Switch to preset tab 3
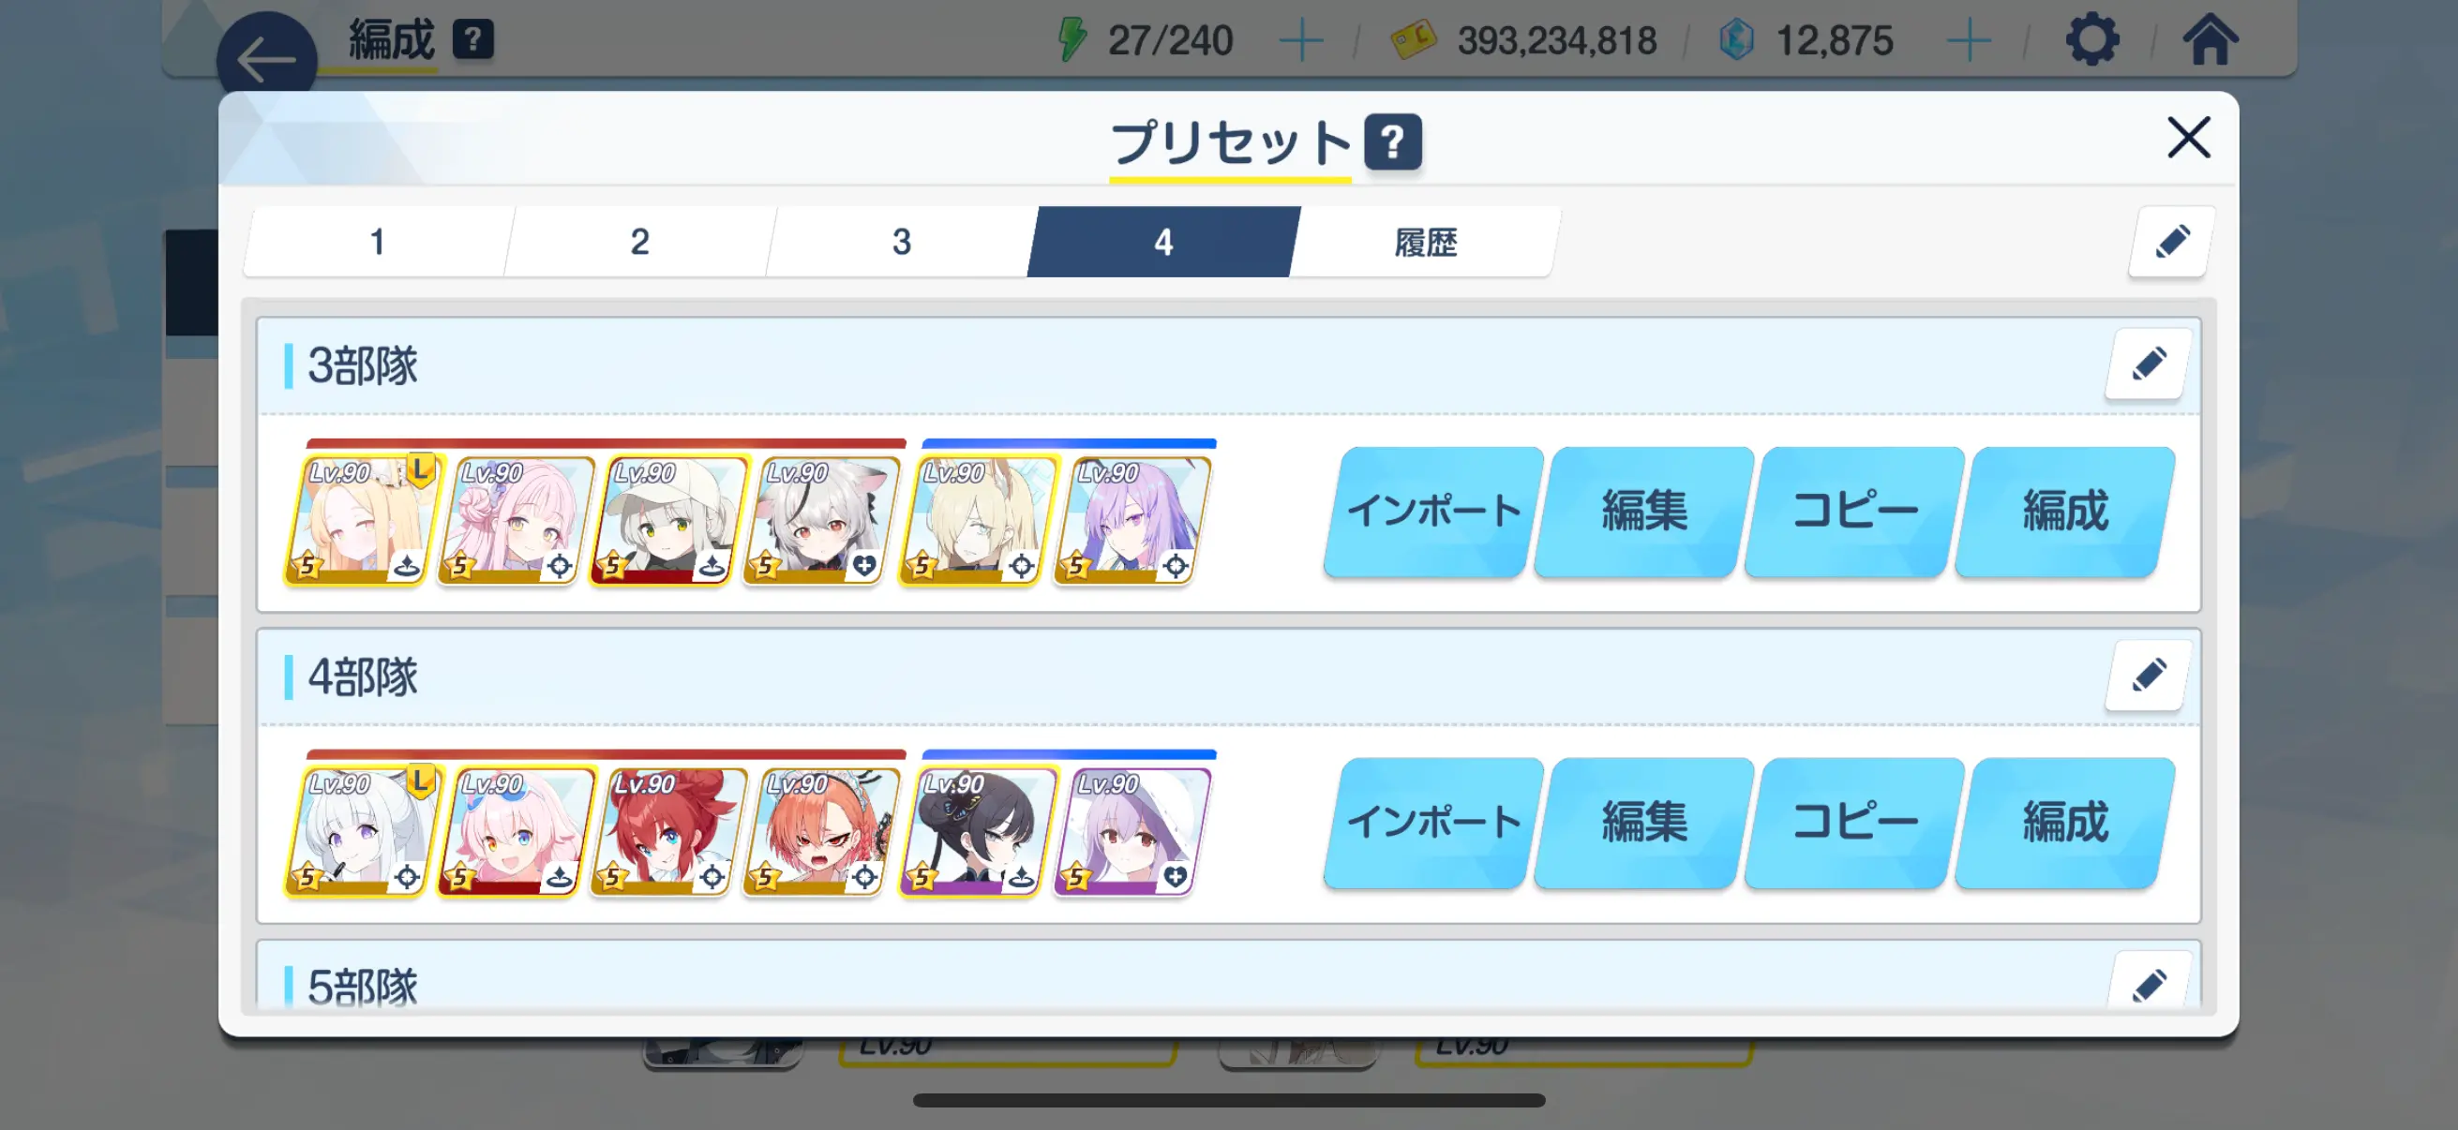Image resolution: width=2458 pixels, height=1130 pixels. [901, 243]
